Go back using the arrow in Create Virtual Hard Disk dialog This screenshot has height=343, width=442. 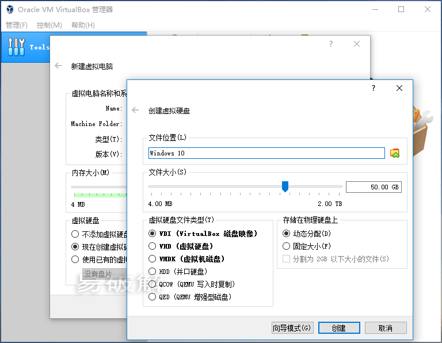click(136, 110)
